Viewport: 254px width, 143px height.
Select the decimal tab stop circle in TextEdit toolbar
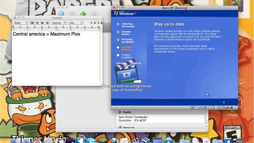pos(102,23)
